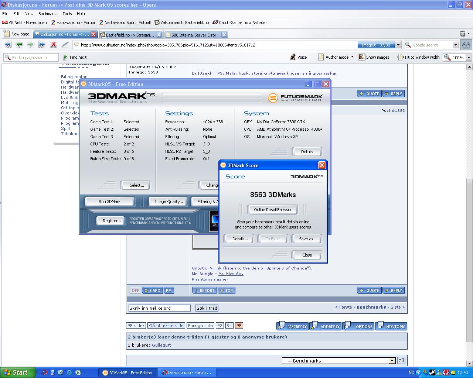Rewind with the double left arrow icon
This screenshot has width=473, height=378.
(x=7, y=45)
